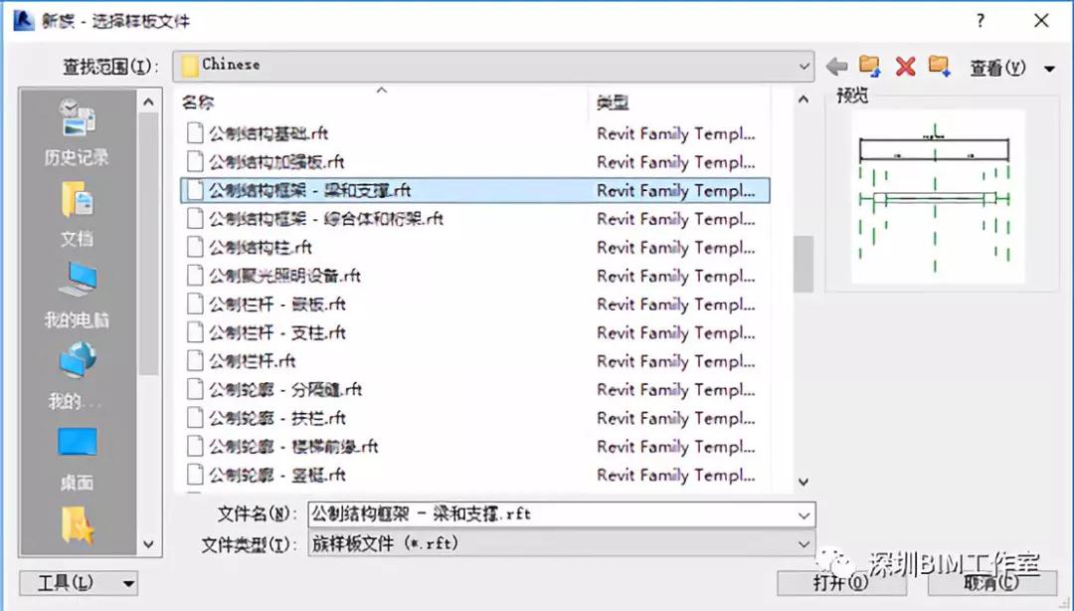Click the file list scrollbar thumb
Screen dimensions: 1074x611
click(x=804, y=264)
